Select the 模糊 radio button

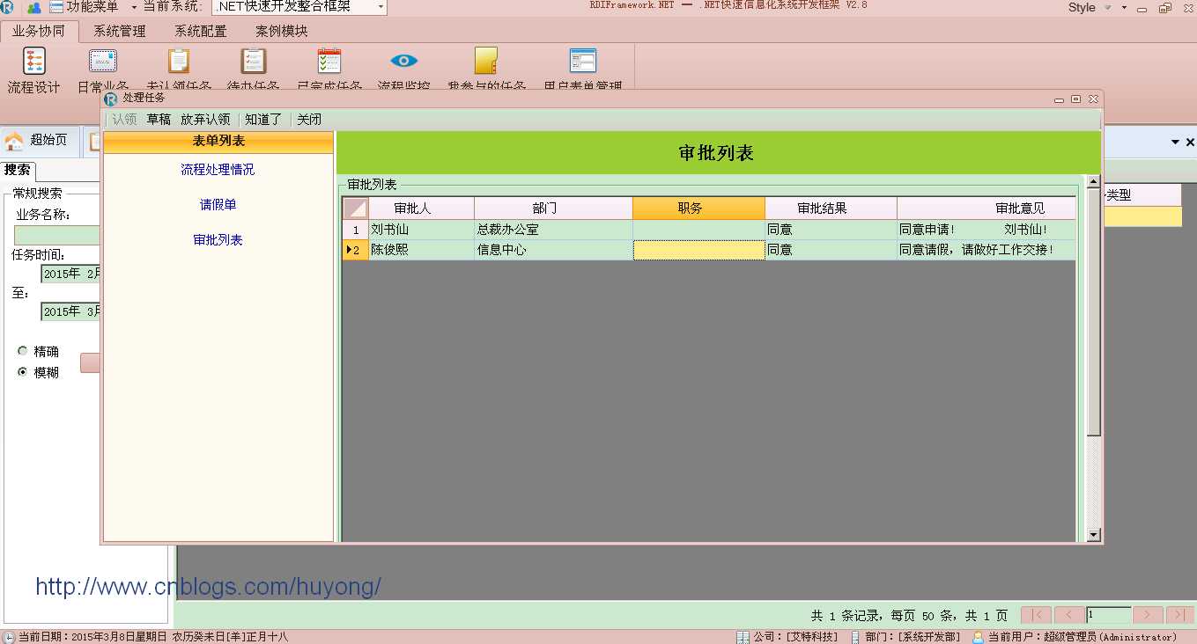23,372
